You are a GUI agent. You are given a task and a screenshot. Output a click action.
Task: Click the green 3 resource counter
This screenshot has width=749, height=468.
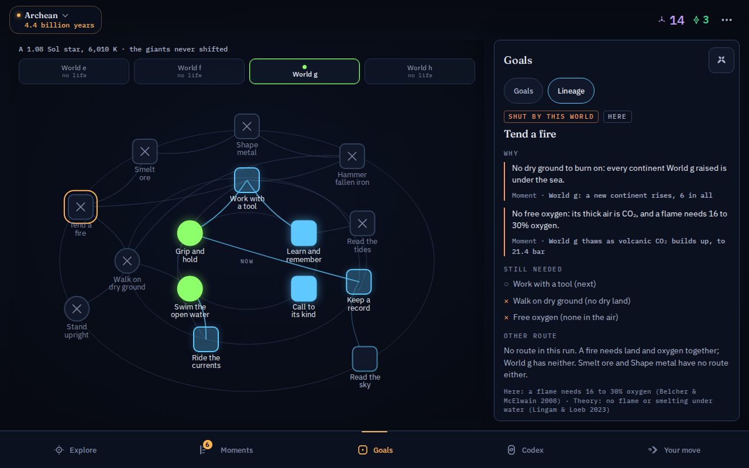[701, 20]
